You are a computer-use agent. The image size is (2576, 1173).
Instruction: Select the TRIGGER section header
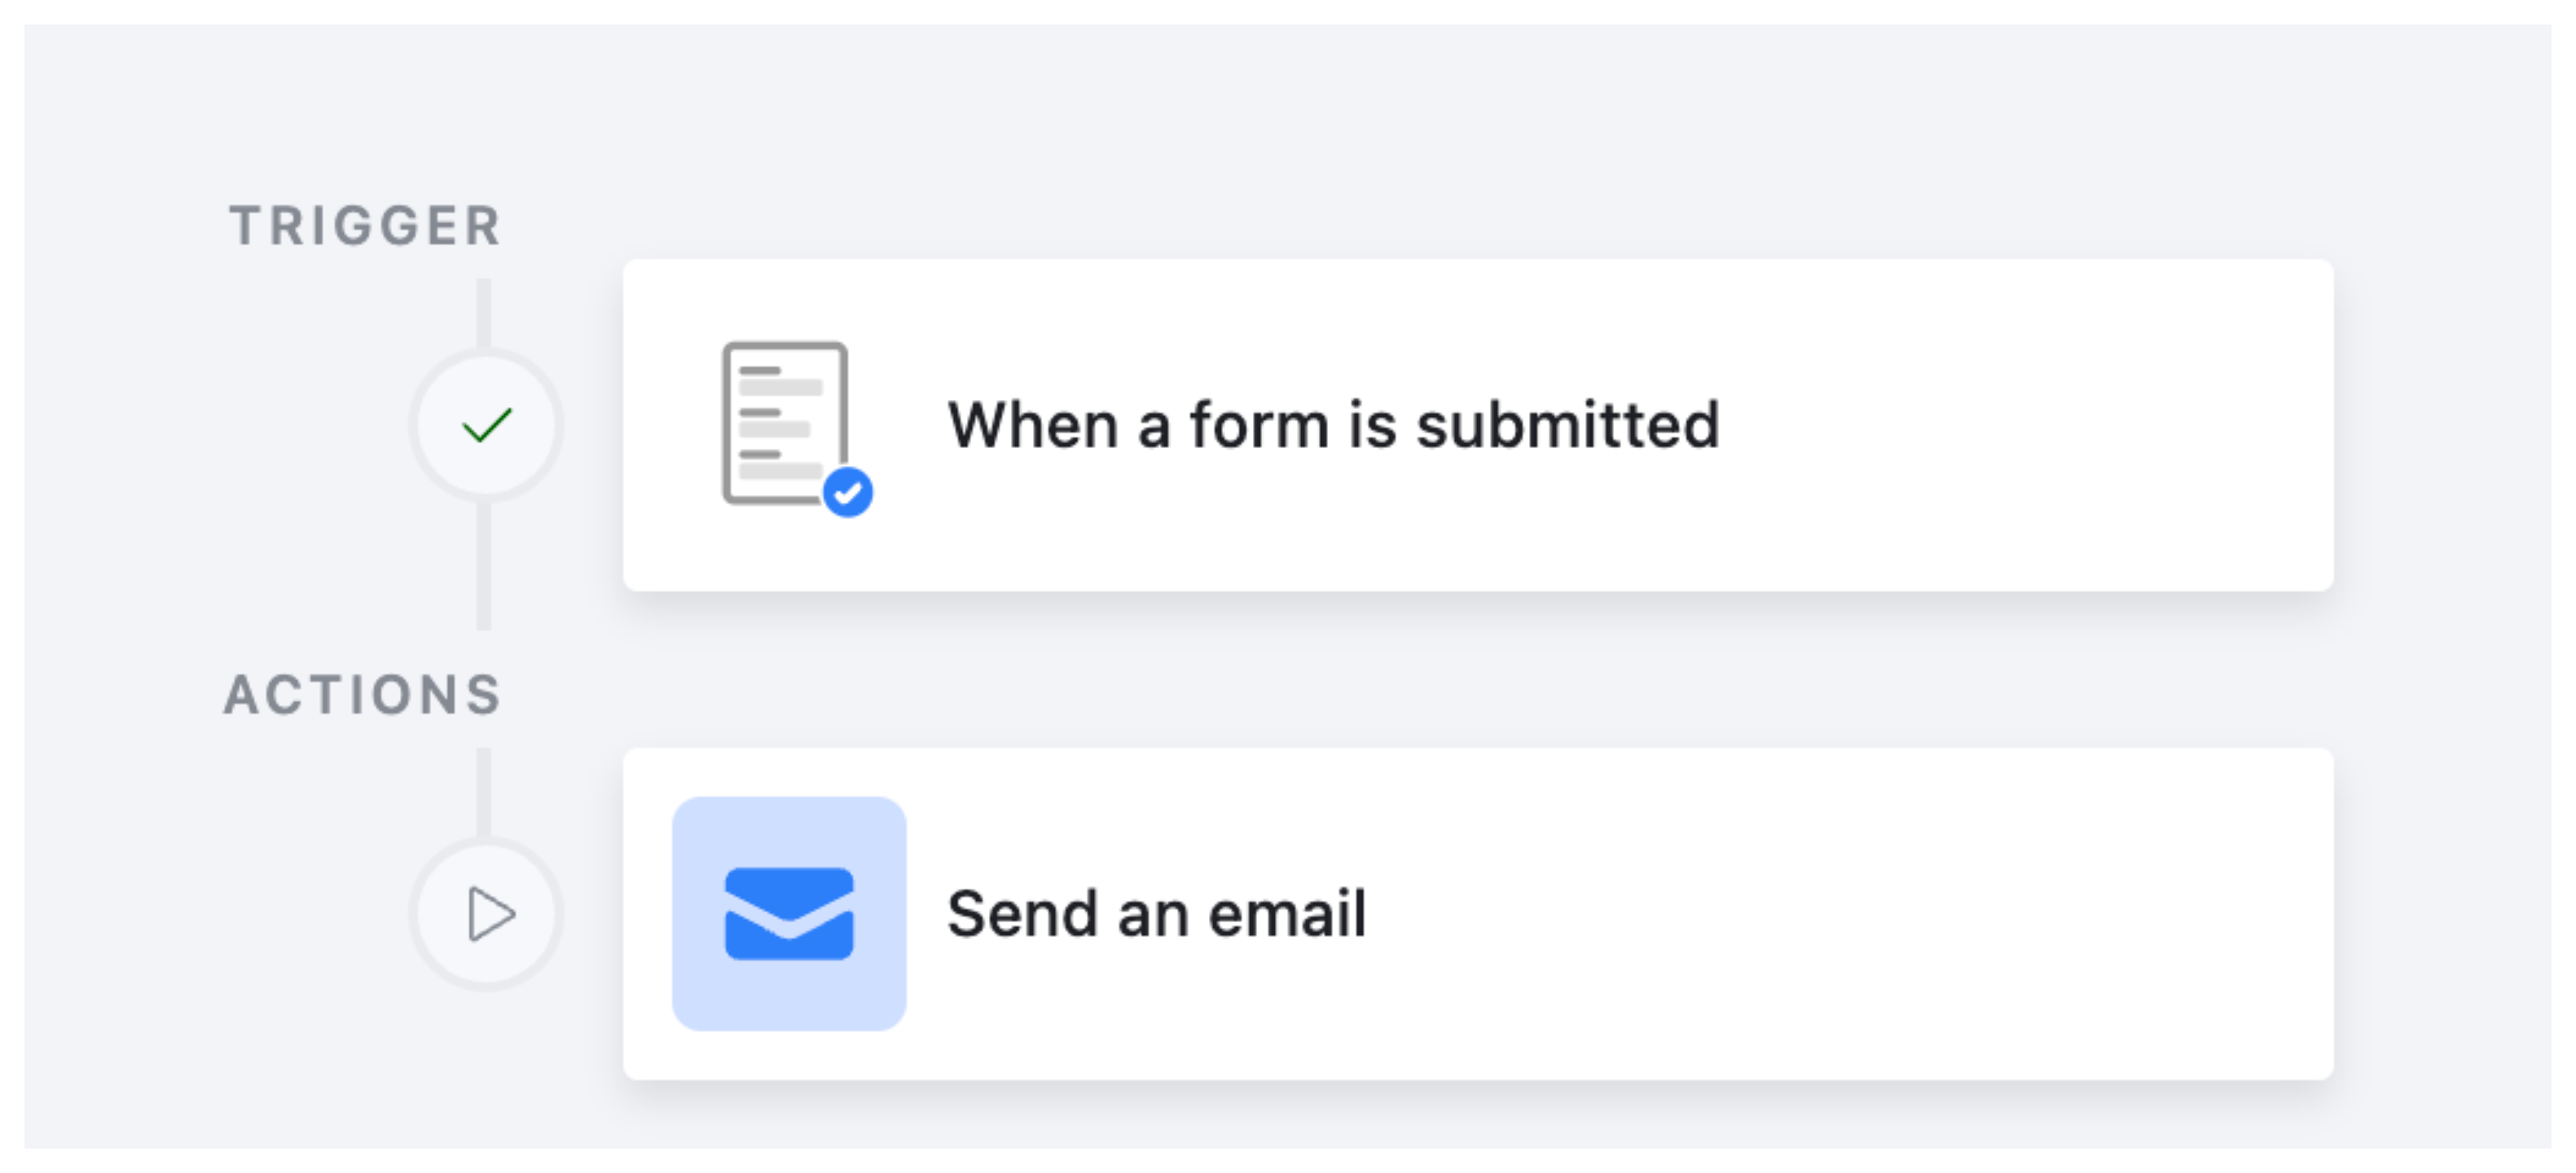[x=366, y=225]
